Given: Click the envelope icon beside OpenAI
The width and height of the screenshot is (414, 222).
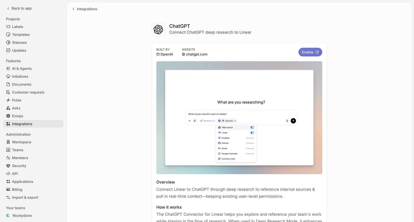Looking at the screenshot, I should pos(158,54).
